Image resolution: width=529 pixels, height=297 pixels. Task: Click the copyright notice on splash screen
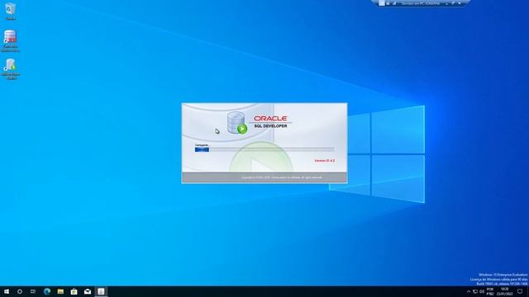[x=282, y=177]
